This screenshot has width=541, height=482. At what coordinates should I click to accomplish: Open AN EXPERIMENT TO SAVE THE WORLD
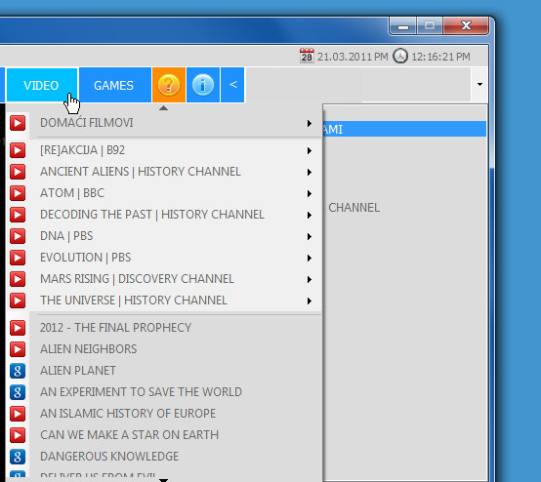coord(164,392)
